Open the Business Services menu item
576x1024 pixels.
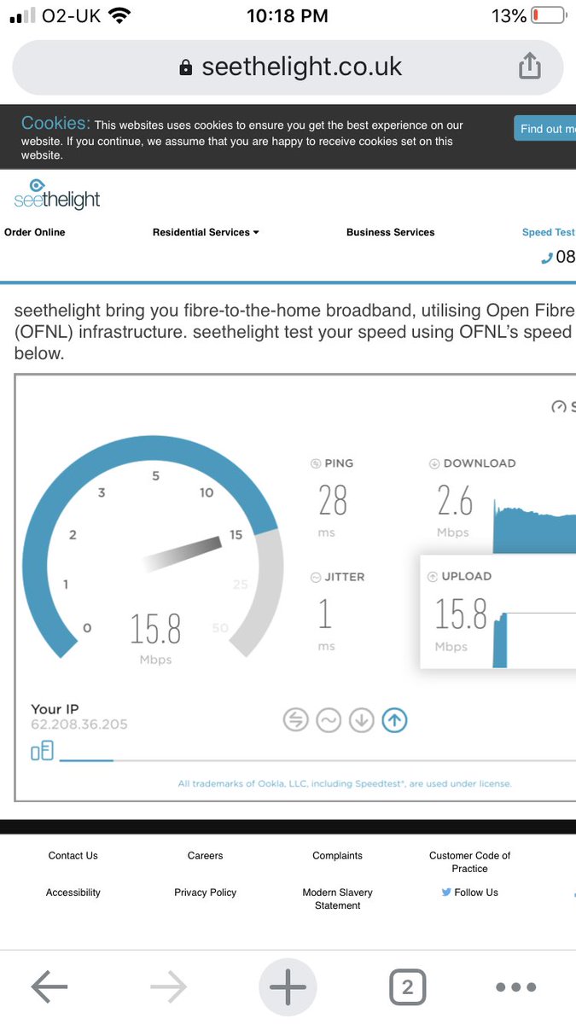click(x=391, y=232)
